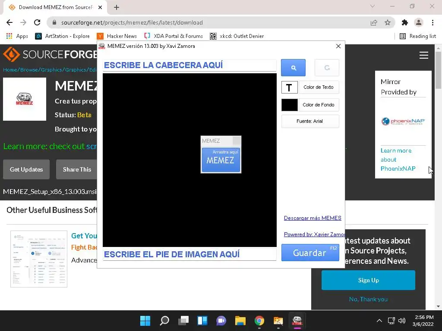The width and height of the screenshot is (442, 331).
Task: Go back in Chrome
Action: (9, 22)
